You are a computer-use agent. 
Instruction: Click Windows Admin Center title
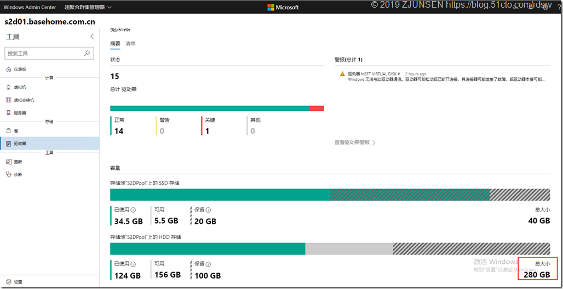(x=30, y=7)
